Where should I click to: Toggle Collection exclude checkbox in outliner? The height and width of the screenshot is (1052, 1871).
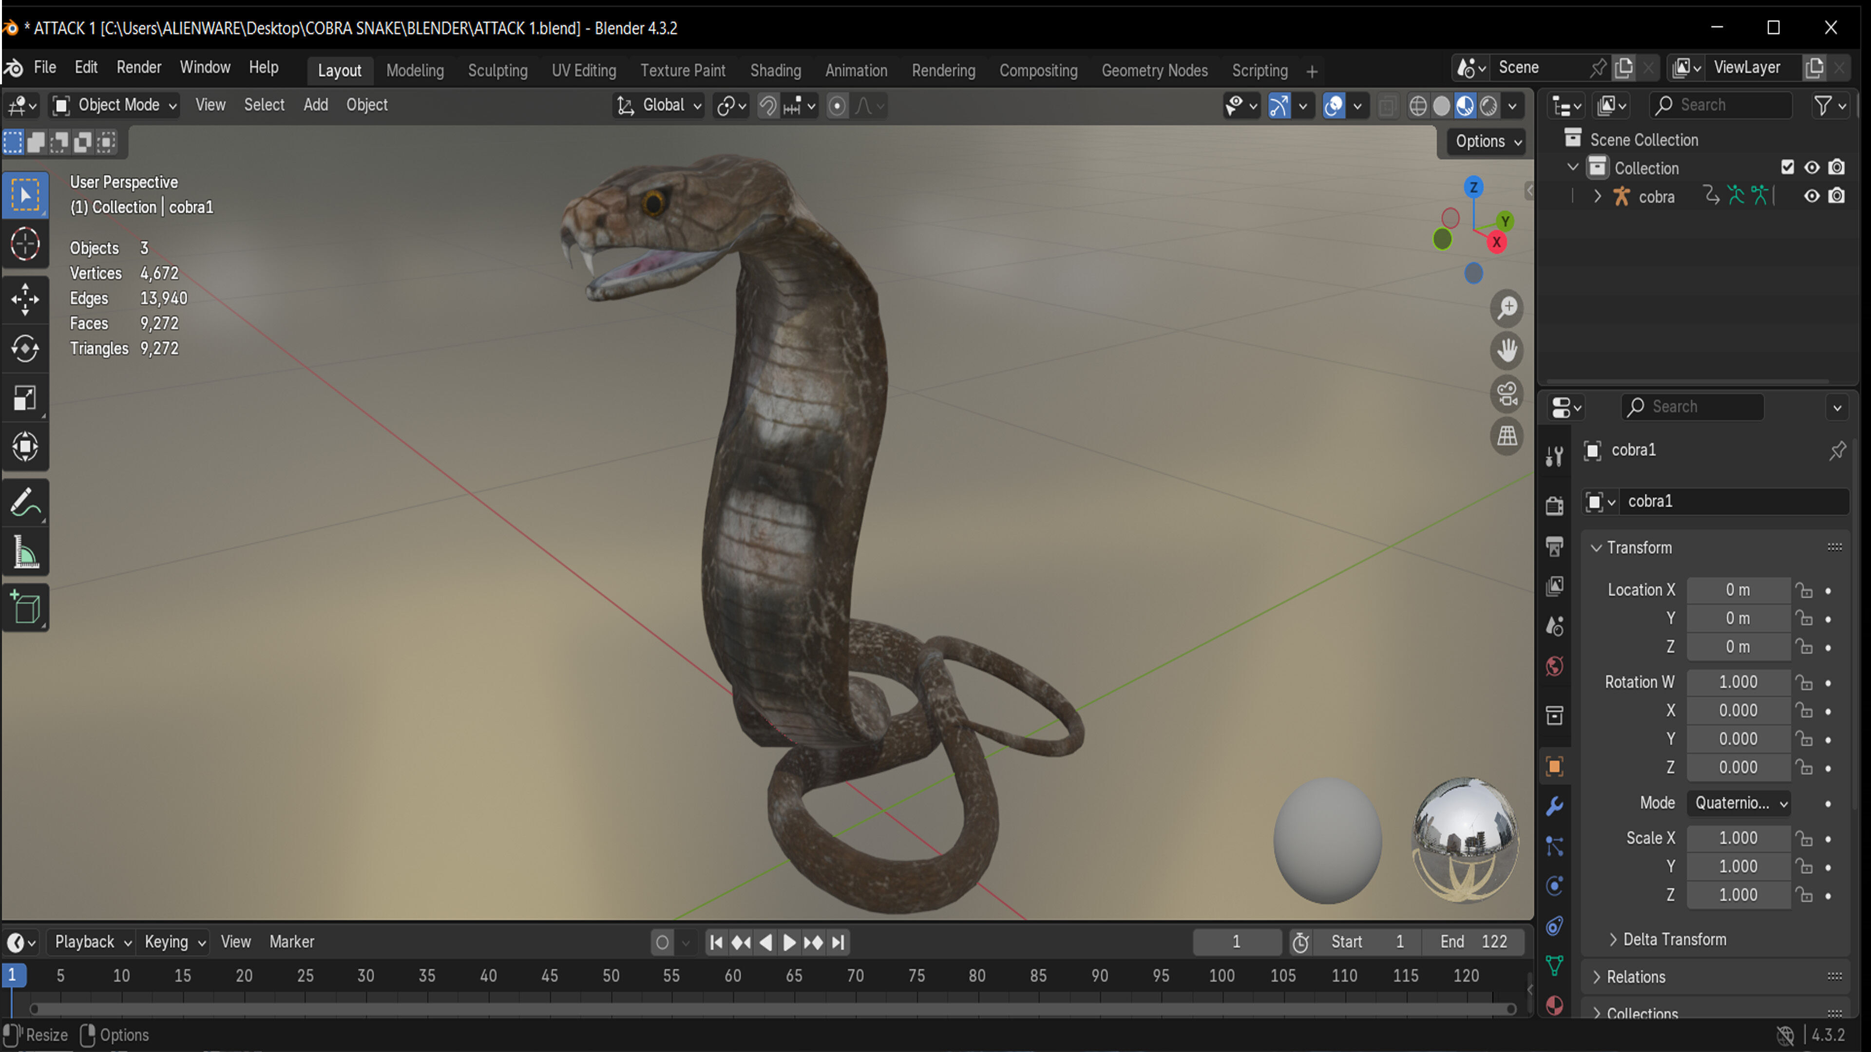(1788, 168)
